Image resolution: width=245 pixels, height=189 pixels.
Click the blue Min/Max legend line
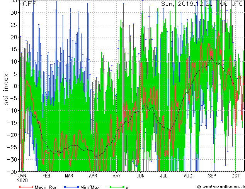pos(71,187)
